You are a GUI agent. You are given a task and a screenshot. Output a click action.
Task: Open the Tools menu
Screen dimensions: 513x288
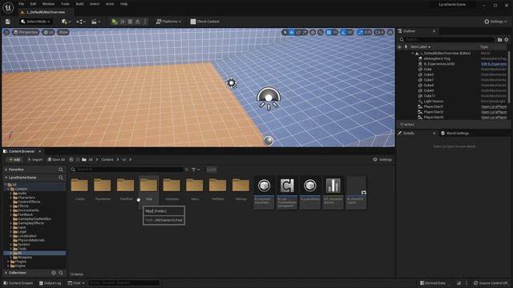click(65, 4)
